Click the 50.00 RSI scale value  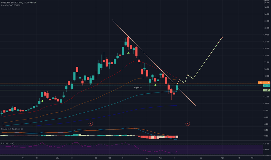[267, 150]
